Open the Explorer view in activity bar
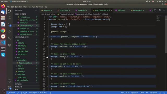Viewport: 167px width, 94px height. 9,11
